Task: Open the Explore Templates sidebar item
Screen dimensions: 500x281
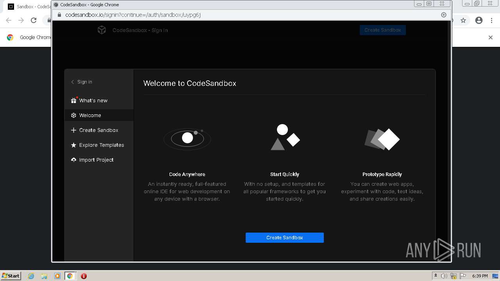Action: [99, 145]
